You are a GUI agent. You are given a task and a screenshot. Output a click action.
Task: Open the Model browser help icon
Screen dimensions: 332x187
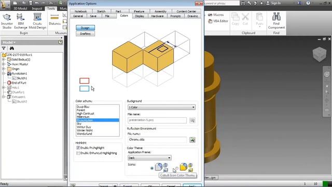pyautogui.click(x=60, y=42)
